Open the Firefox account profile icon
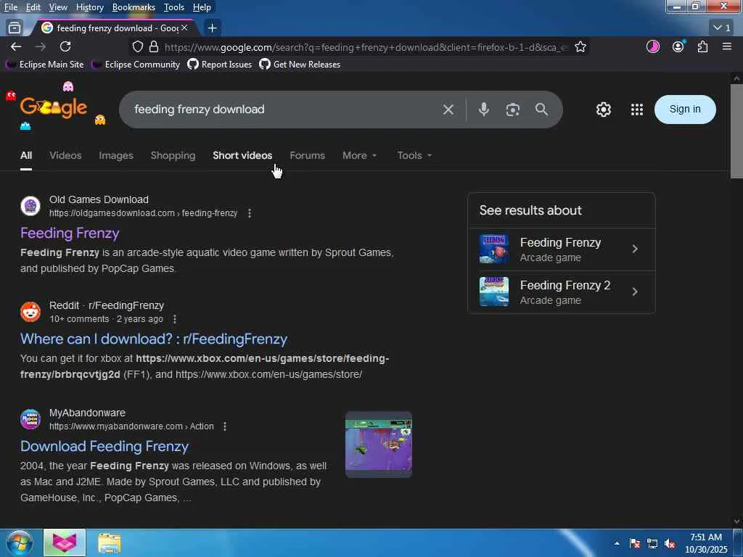The height and width of the screenshot is (557, 743). pos(678,46)
